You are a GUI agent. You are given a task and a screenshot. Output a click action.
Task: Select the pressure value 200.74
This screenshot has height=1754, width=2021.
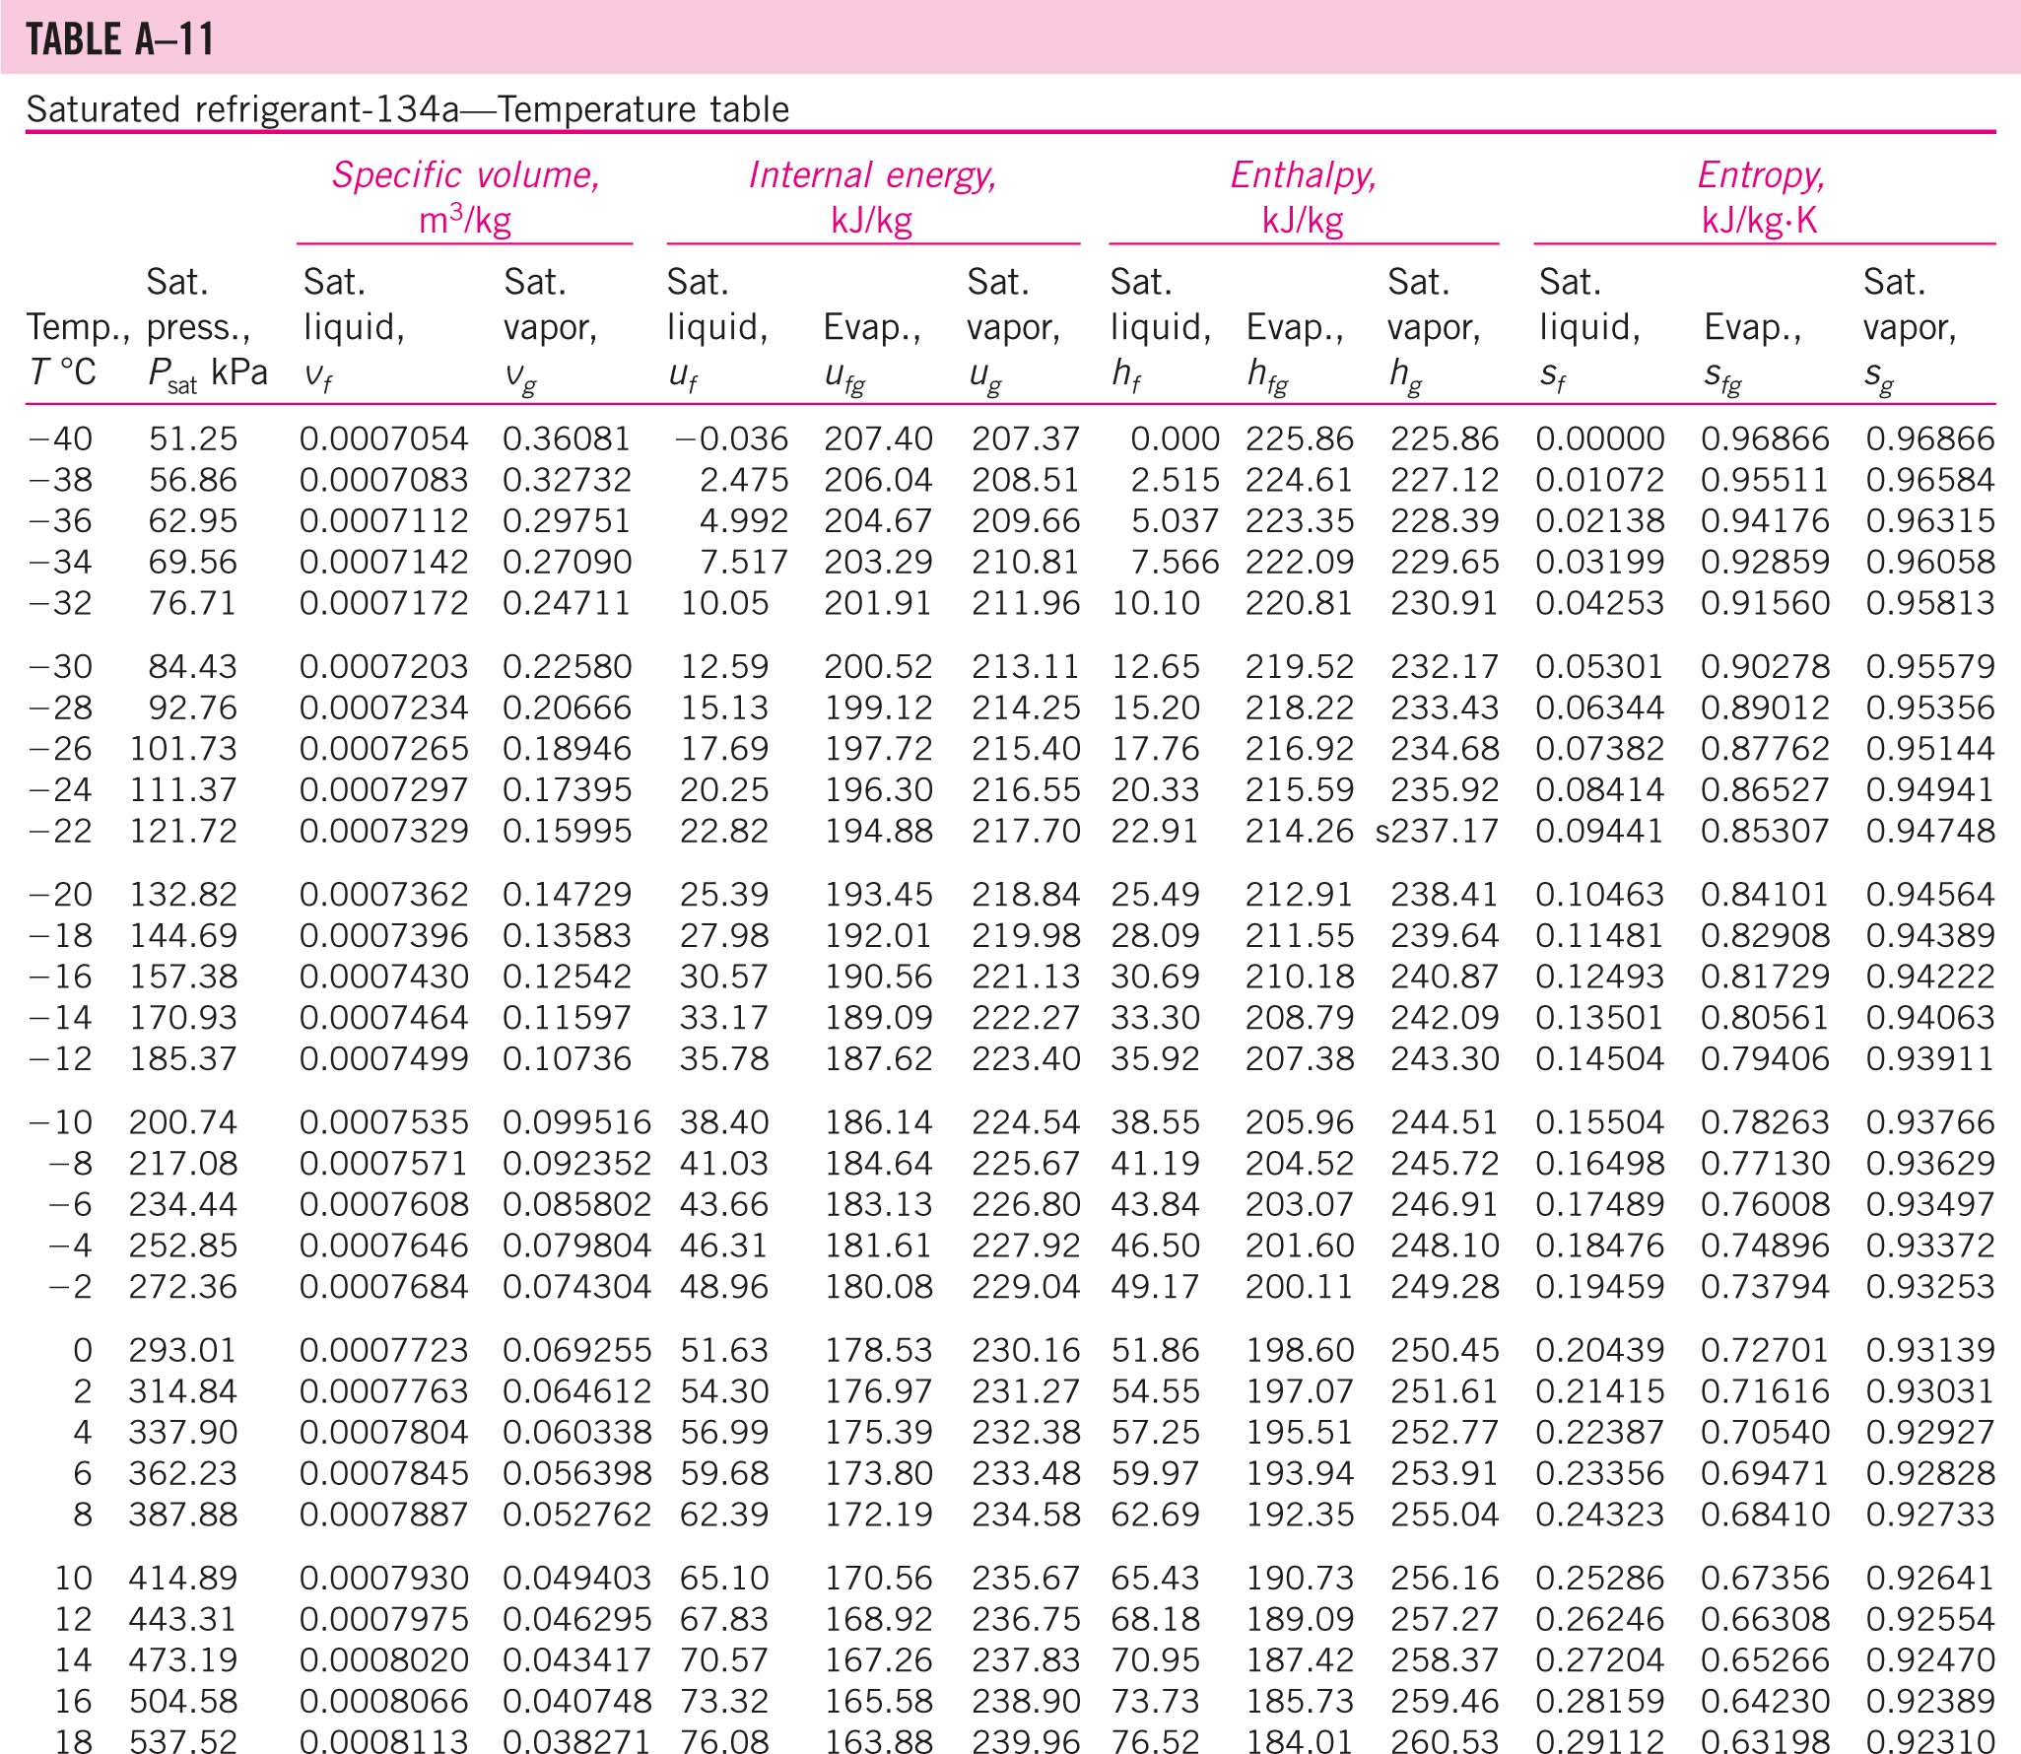point(183,1123)
